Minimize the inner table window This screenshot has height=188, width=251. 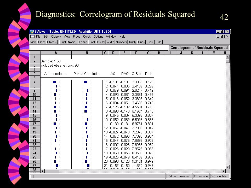point(218,37)
